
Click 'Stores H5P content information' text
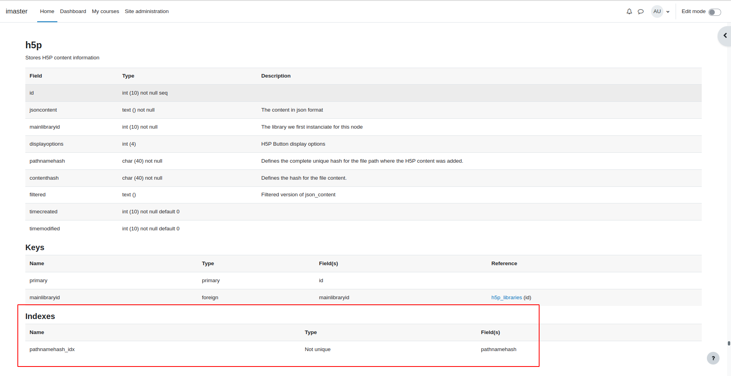tap(62, 58)
